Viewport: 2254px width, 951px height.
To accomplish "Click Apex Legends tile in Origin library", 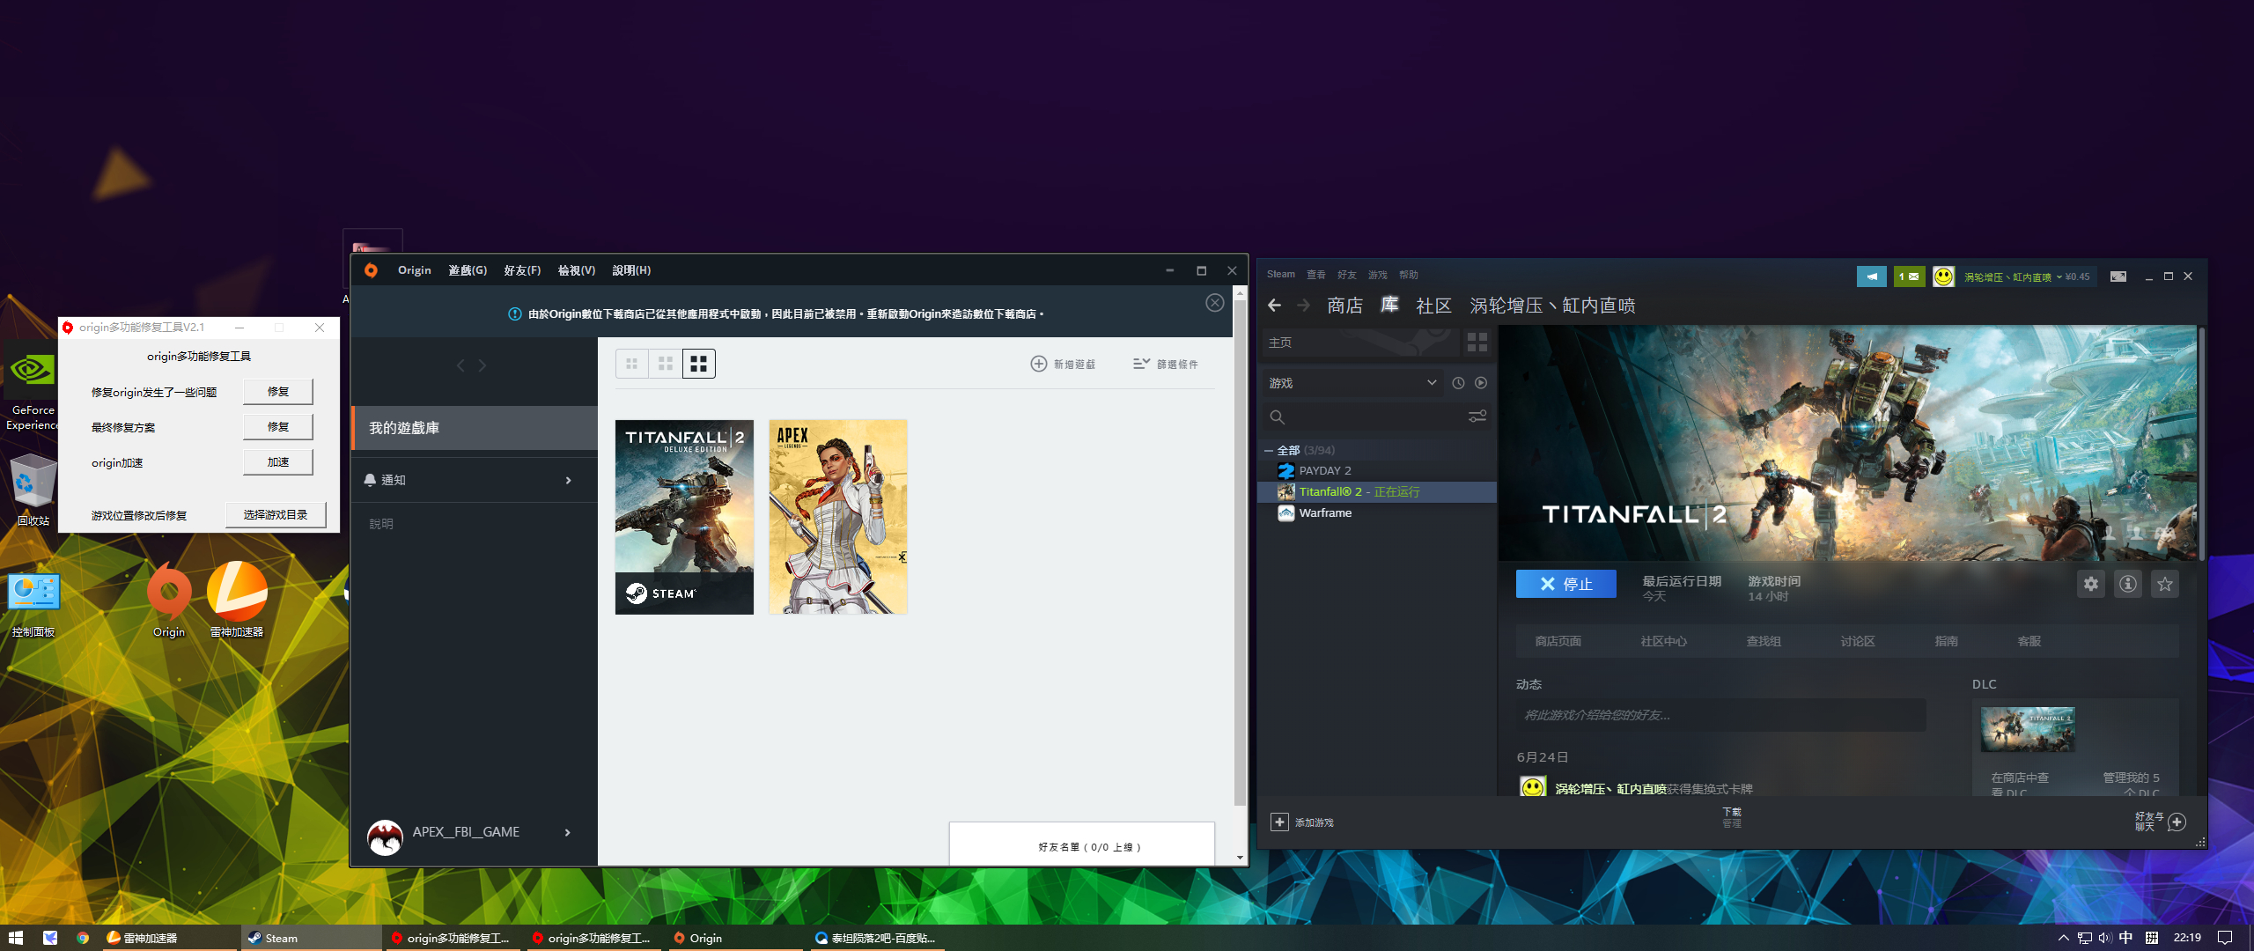I will 837,517.
